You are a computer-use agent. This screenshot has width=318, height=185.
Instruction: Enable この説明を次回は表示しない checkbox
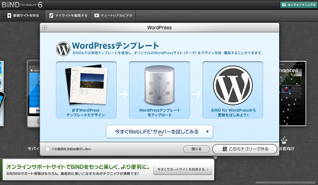click(48, 149)
